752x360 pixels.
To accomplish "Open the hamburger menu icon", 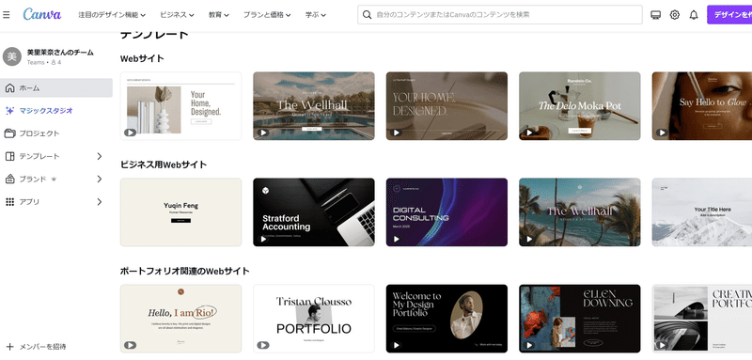I will (7, 15).
